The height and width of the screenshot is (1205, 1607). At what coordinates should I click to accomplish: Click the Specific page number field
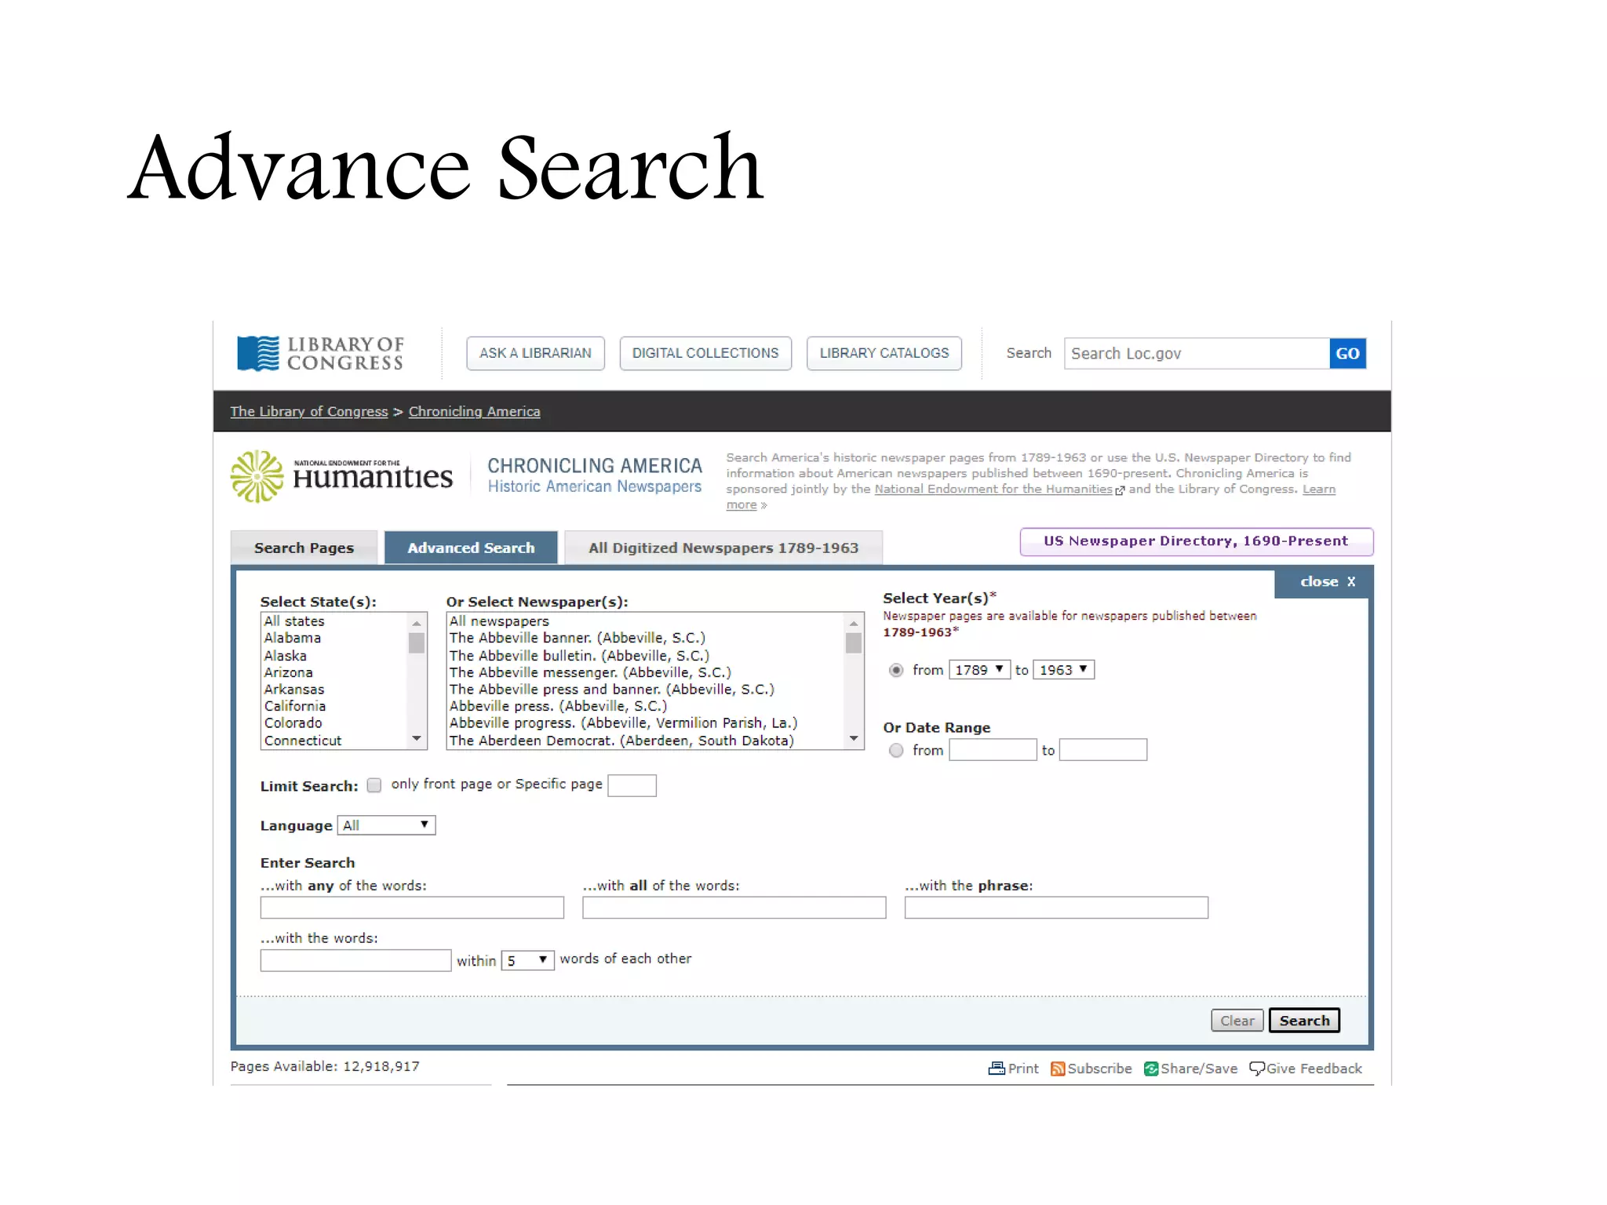click(632, 785)
